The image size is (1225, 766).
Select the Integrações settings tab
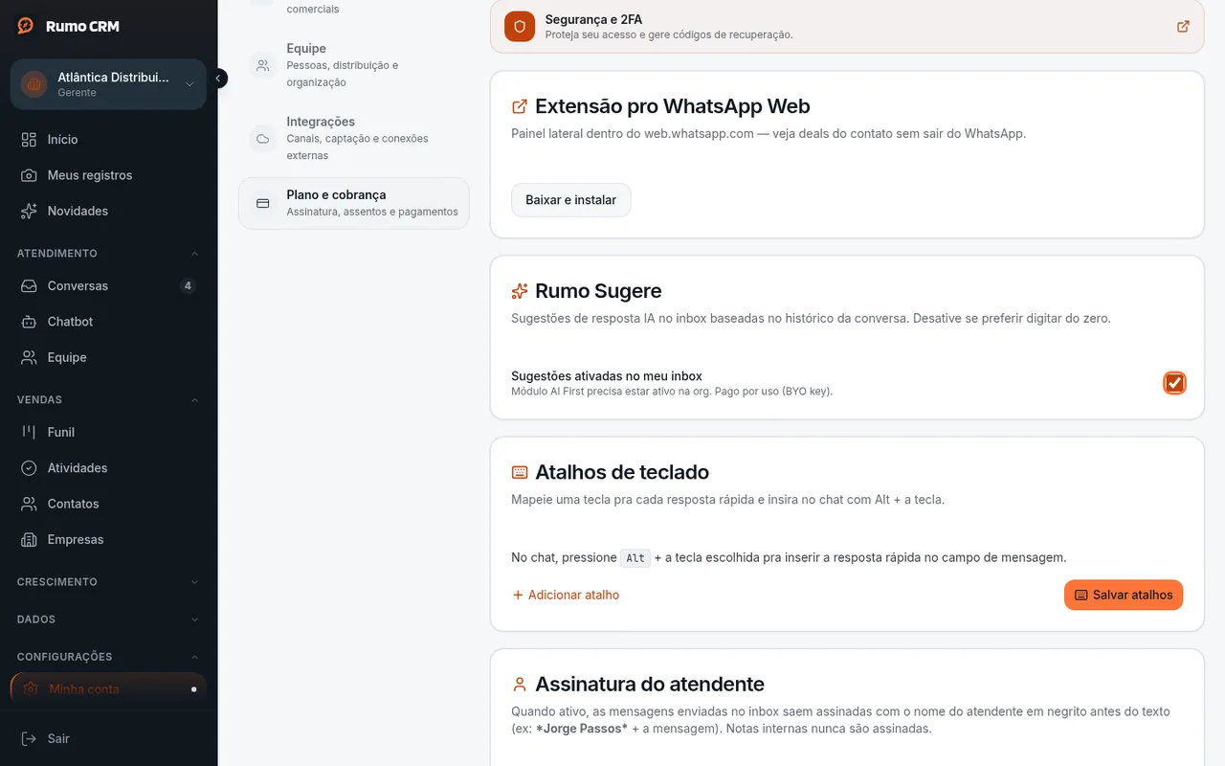[x=353, y=139]
